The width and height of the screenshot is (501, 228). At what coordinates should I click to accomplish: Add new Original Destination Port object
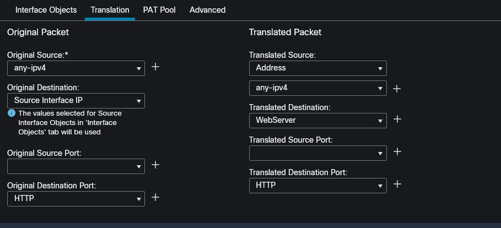tap(155, 197)
